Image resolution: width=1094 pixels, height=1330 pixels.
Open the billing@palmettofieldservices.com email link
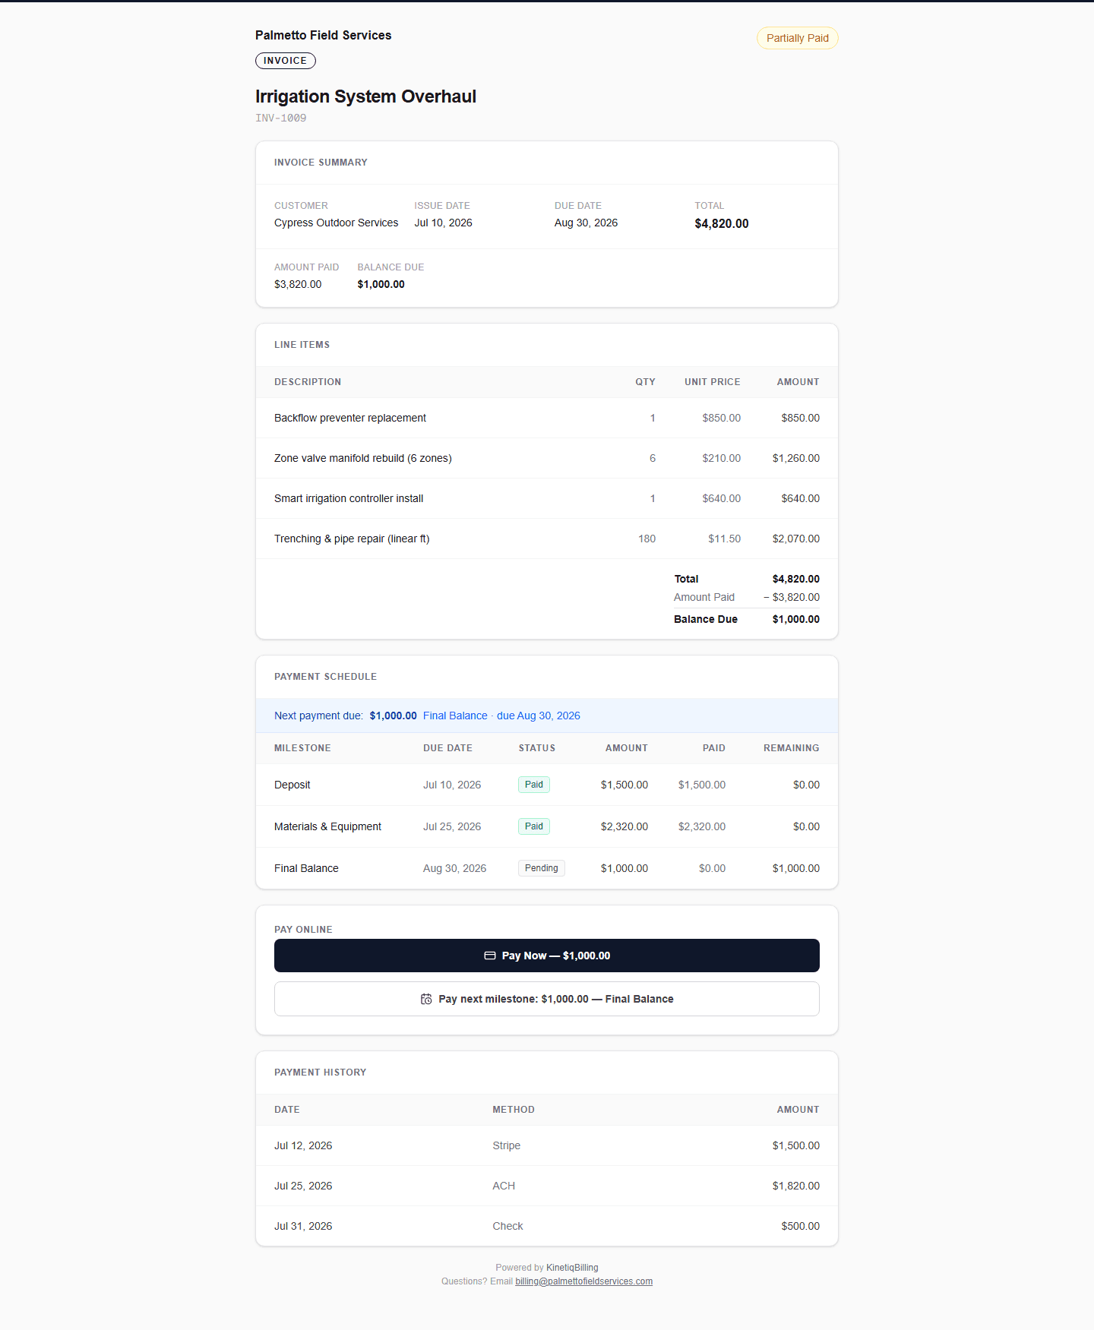[583, 1281]
